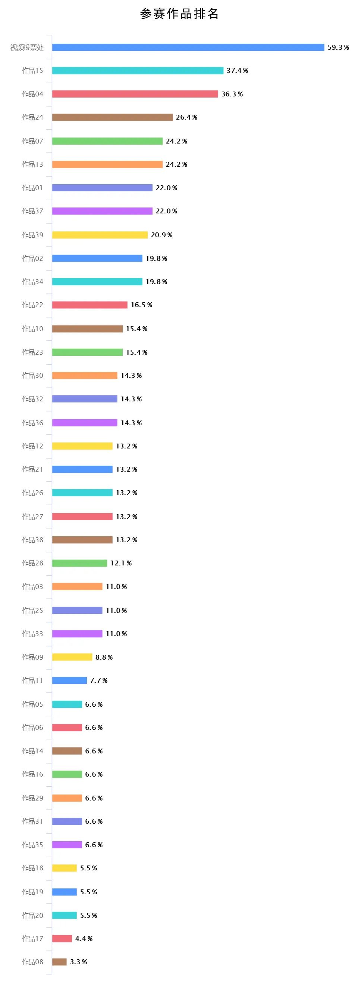Select the brown 作品24 bar

coord(112,117)
